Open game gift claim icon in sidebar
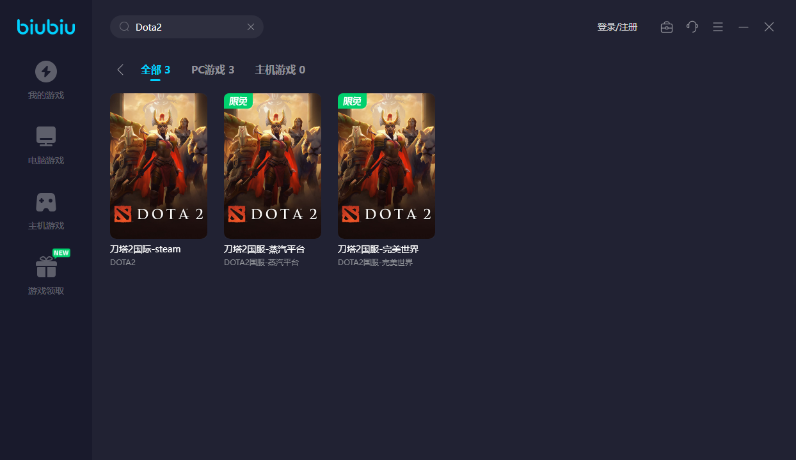Viewport: 796px width, 460px height. pos(46,267)
